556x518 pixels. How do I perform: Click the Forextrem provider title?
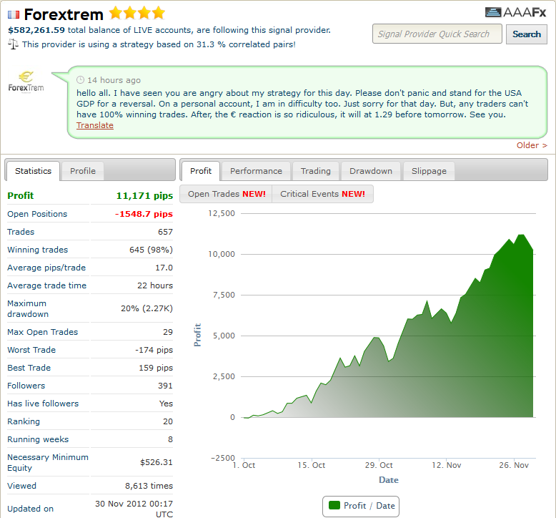coord(64,14)
